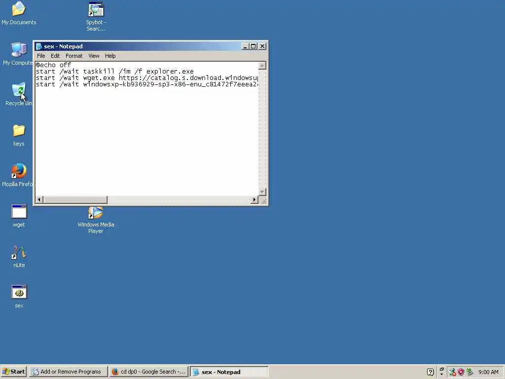505x379 pixels.
Task: Select the nLite desktop shortcut
Action: tap(19, 257)
